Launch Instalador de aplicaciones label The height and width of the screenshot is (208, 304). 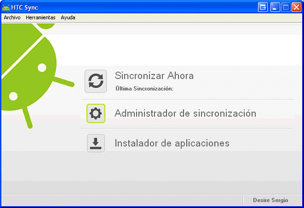[x=172, y=143]
